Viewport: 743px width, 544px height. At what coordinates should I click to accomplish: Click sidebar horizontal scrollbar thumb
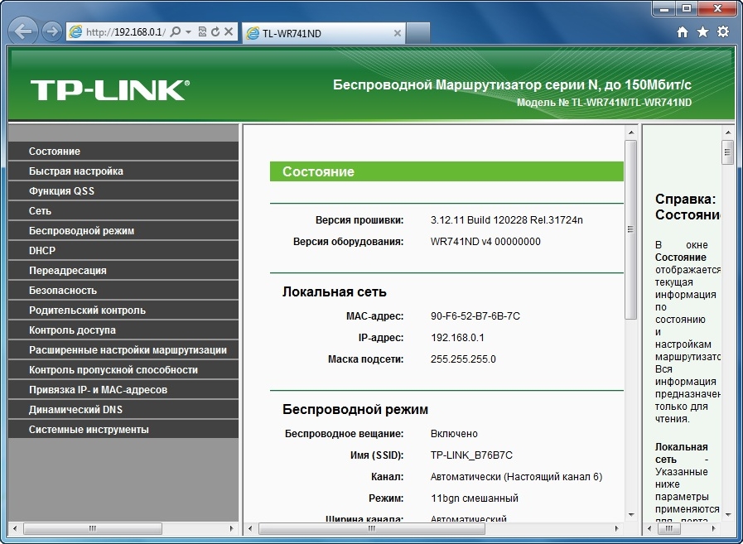(93, 528)
